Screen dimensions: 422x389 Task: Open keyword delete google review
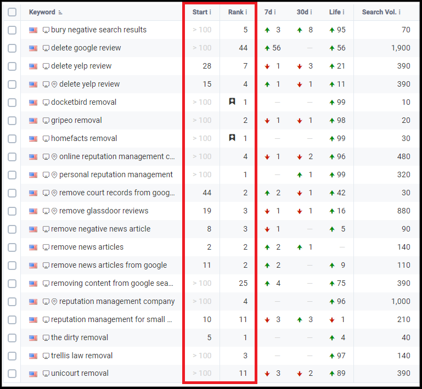coord(86,48)
